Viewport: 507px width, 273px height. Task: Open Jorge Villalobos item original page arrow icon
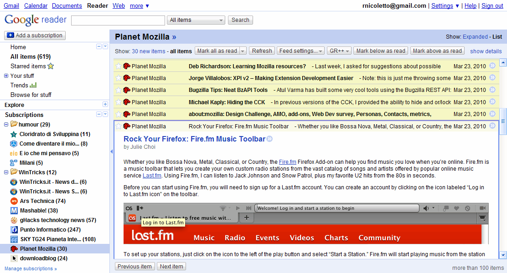tap(492, 78)
